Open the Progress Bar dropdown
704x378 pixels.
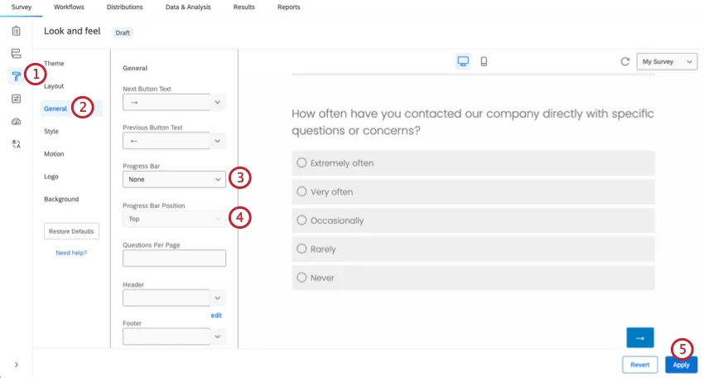point(174,178)
